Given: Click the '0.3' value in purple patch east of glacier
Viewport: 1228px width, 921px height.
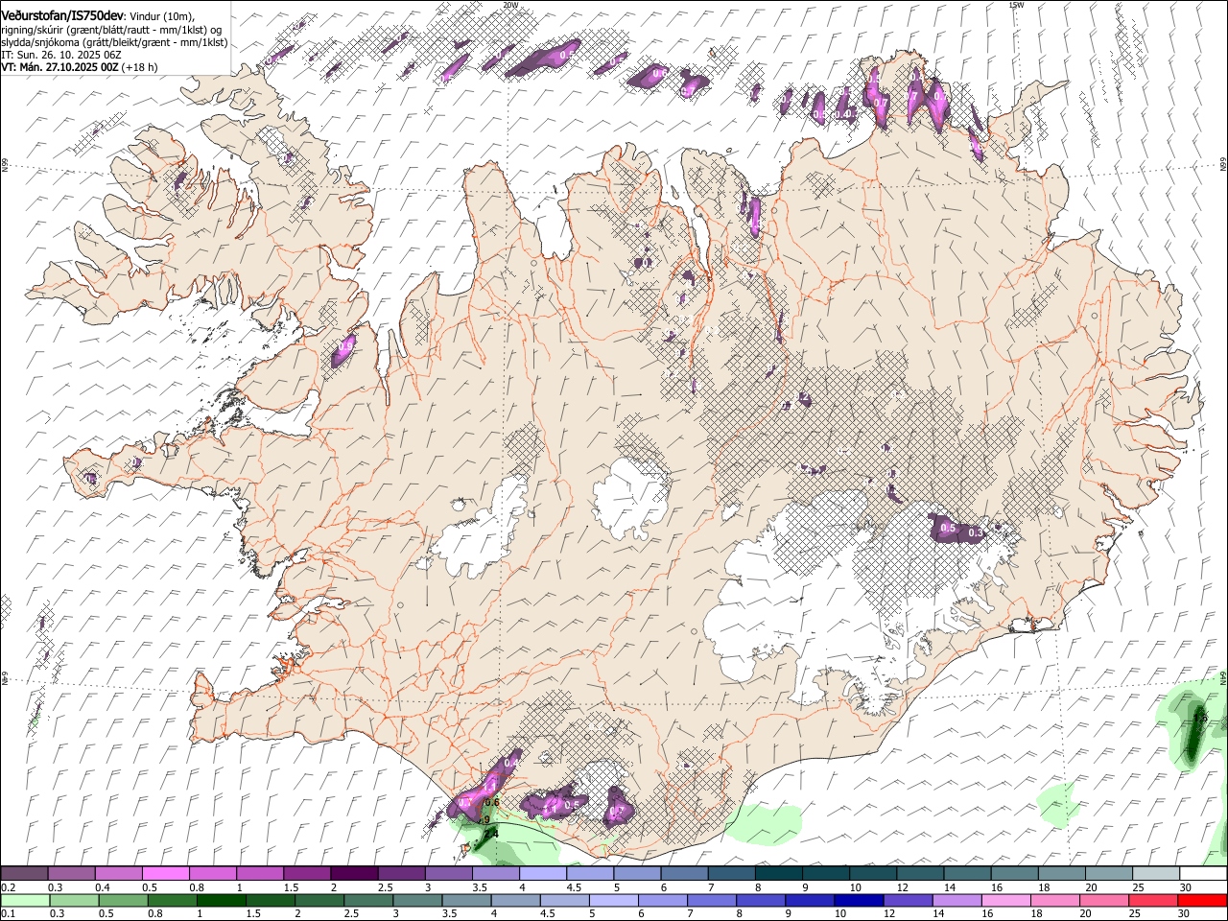Looking at the screenshot, I should pos(977,532).
